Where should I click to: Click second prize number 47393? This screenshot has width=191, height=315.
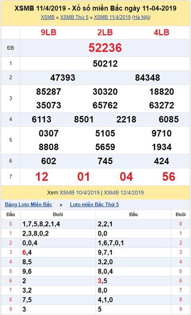pos(62,78)
